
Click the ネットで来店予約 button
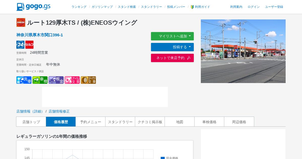(x=172, y=58)
